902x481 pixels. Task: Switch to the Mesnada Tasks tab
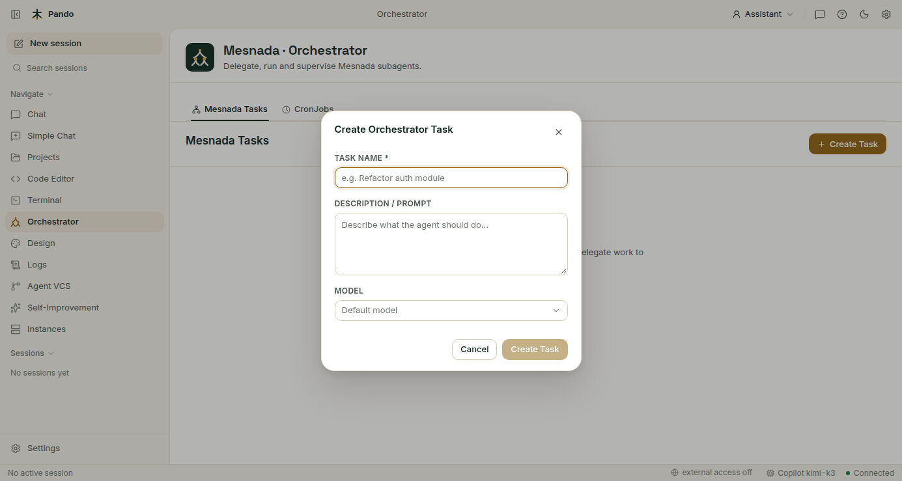(x=230, y=109)
